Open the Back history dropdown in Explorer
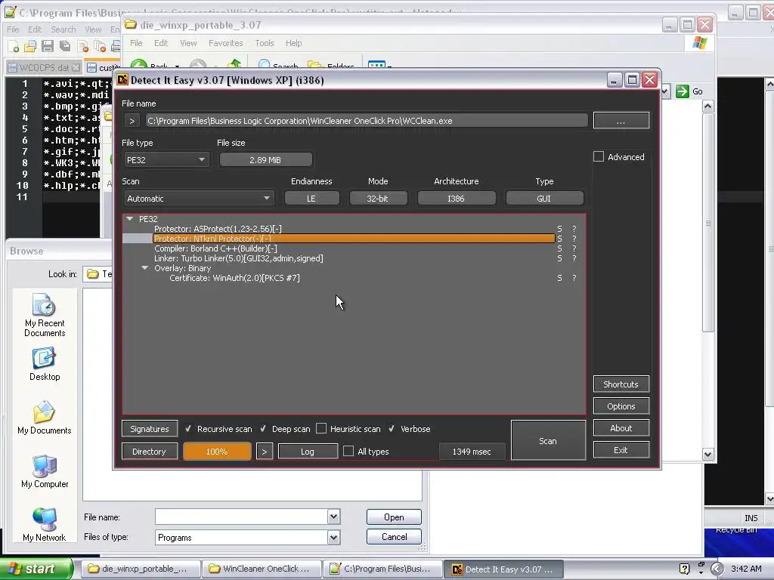Screen dimensions: 774x580 coord(177,66)
